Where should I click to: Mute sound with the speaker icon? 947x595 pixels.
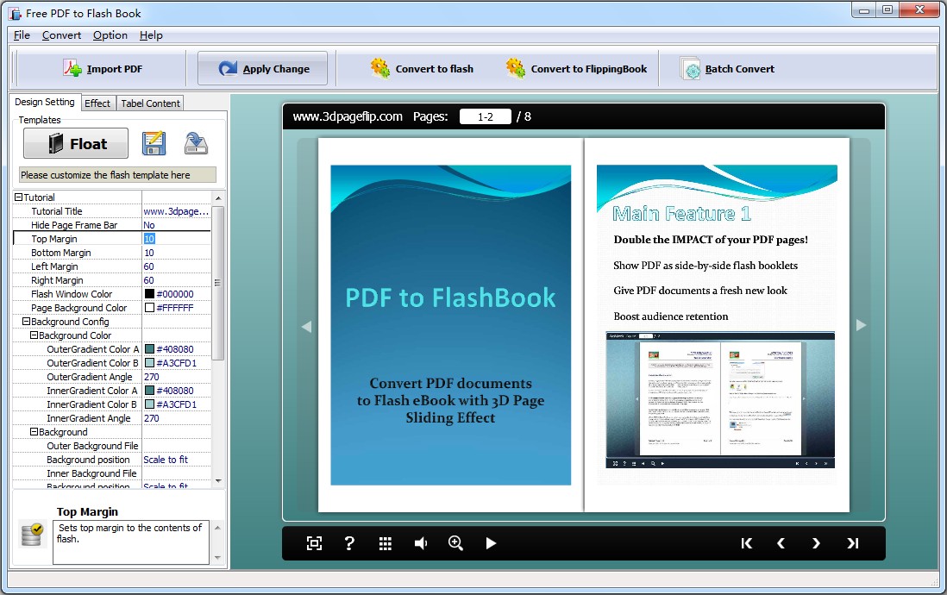click(x=420, y=543)
